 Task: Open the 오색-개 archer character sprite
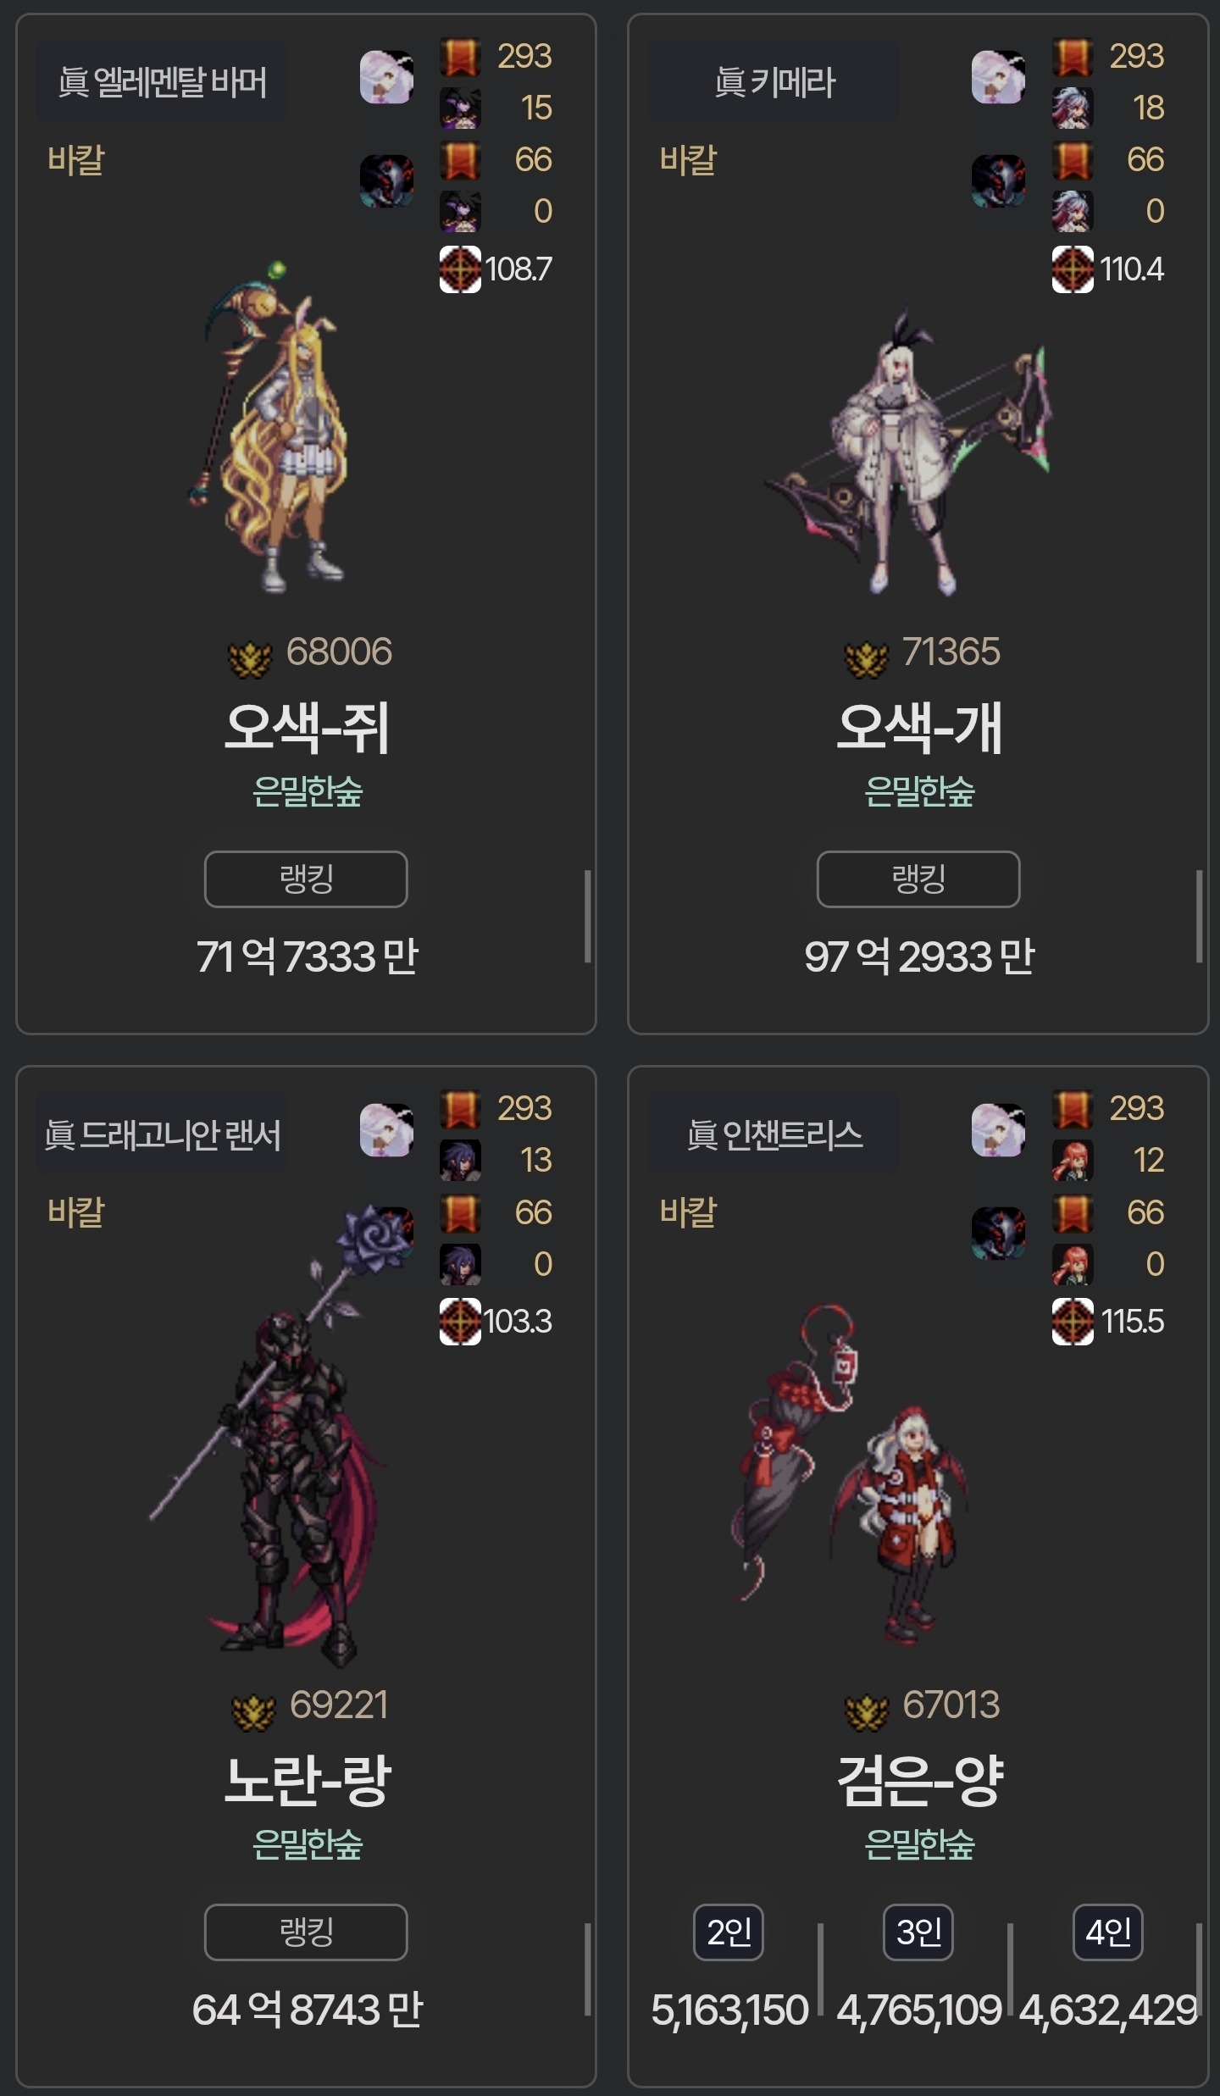point(907,452)
